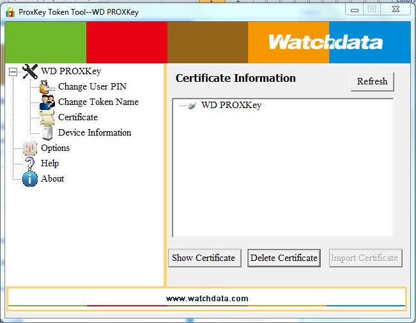Click the Help question mark icon
416x323 pixels.
29,163
